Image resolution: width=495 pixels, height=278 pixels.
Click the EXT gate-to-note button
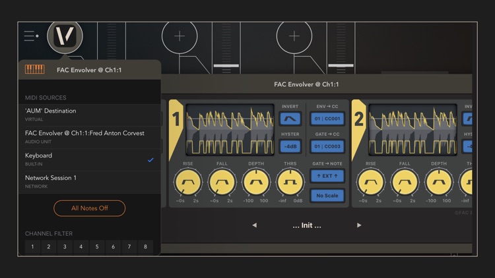point(327,176)
